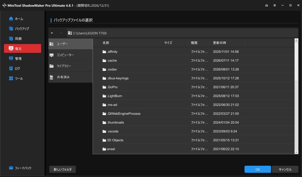Click the file list scrollbar up arrow

coord(296,40)
